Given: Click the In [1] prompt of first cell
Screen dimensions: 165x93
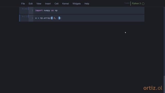Looking at the screenshot, I should point(25,9).
